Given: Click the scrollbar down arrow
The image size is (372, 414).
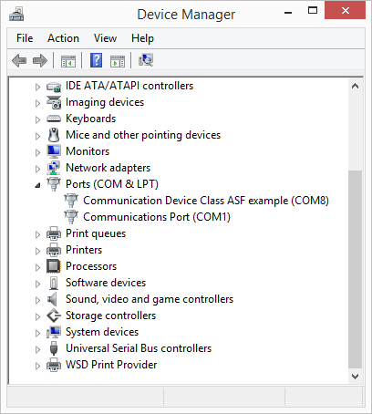Looking at the screenshot, I should [355, 377].
